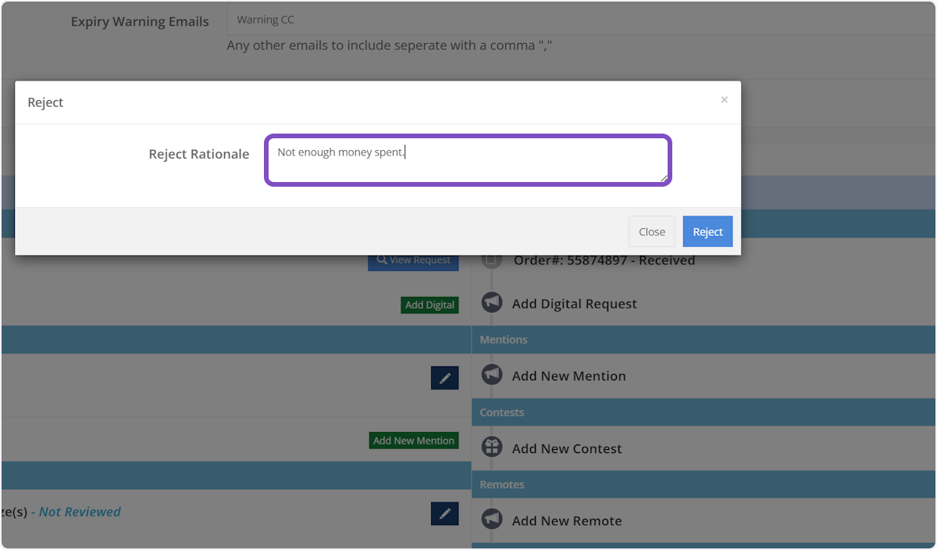Image resolution: width=937 pixels, height=550 pixels.
Task: Click the green Add Digital button
Action: 429,305
